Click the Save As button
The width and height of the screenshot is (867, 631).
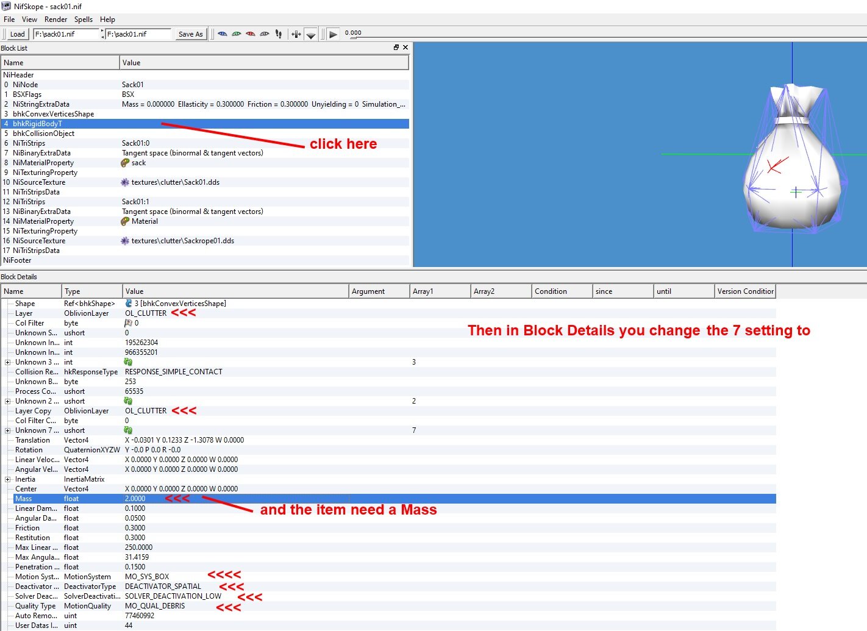pos(191,34)
